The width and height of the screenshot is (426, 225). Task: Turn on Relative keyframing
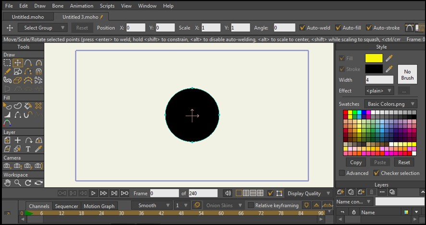(x=251, y=205)
